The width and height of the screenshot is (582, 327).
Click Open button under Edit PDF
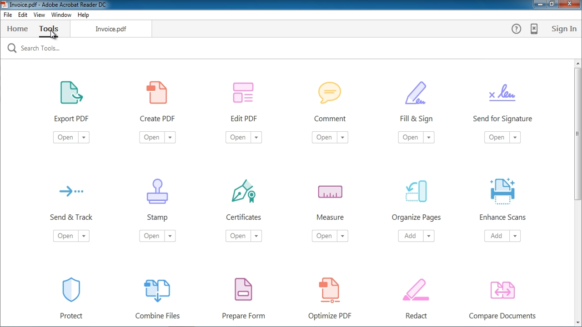238,138
